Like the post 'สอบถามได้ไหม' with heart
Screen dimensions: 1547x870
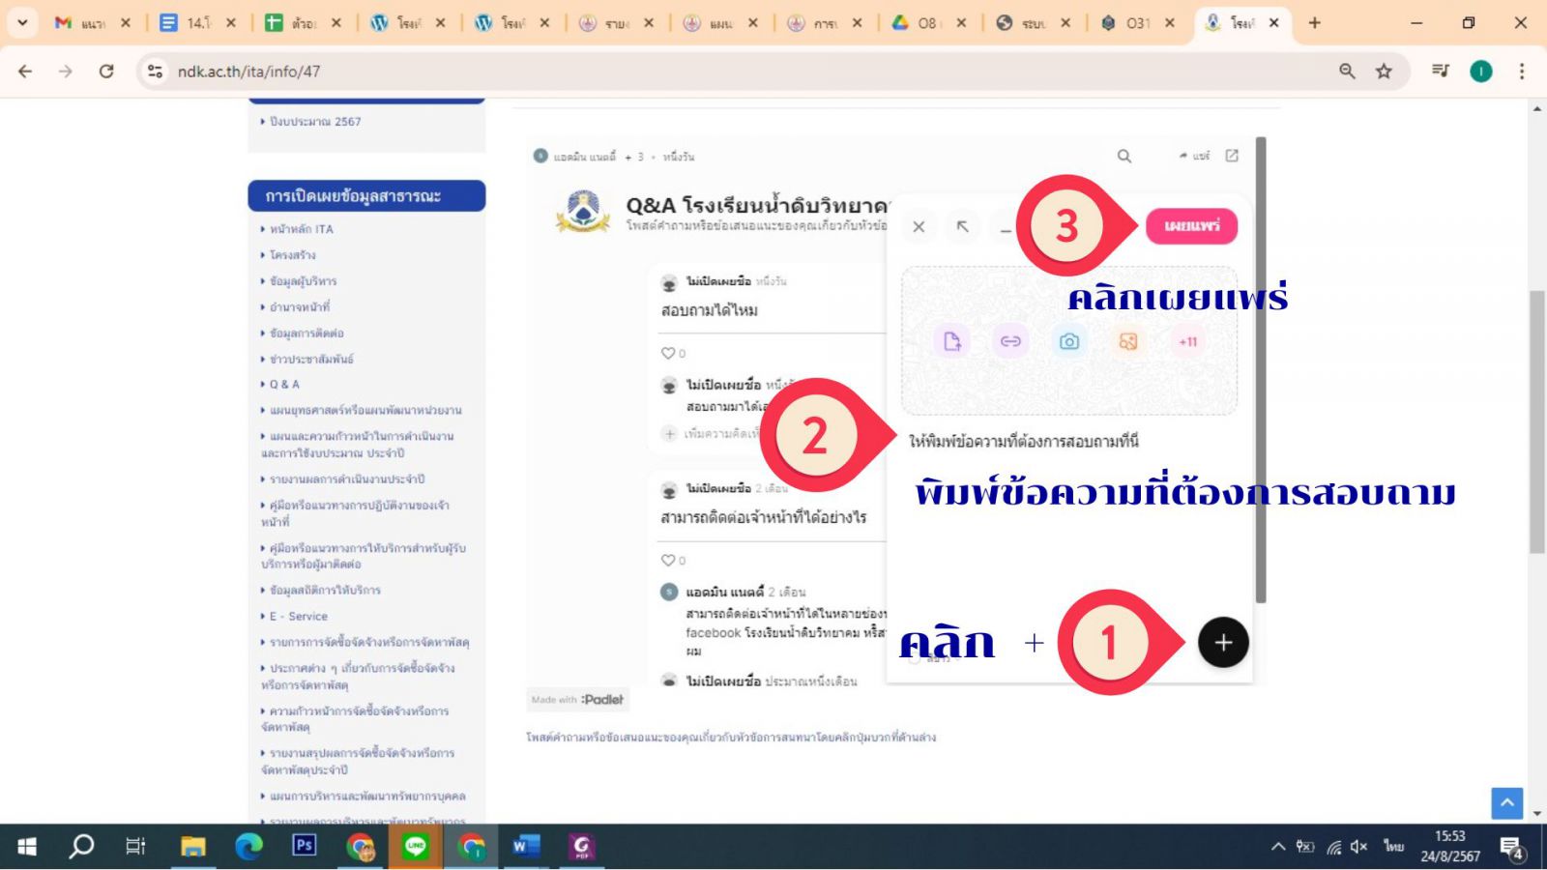(667, 353)
